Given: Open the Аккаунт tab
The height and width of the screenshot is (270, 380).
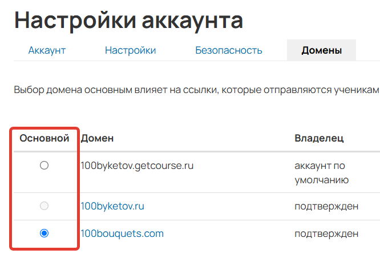Looking at the screenshot, I should (47, 50).
